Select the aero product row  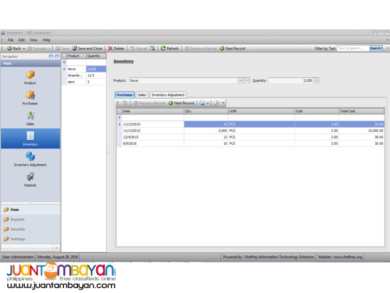point(84,82)
